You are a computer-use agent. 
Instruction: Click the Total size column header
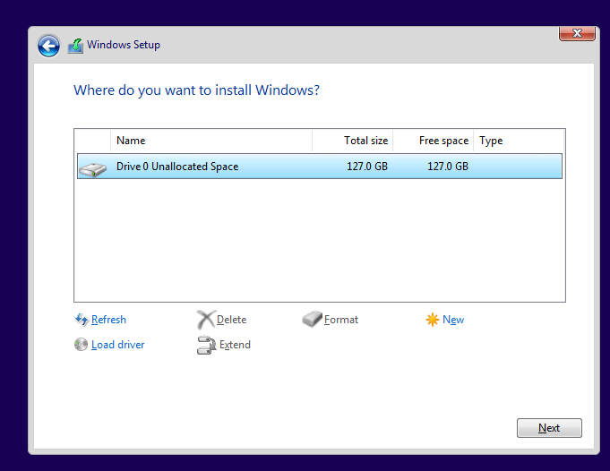(352, 141)
